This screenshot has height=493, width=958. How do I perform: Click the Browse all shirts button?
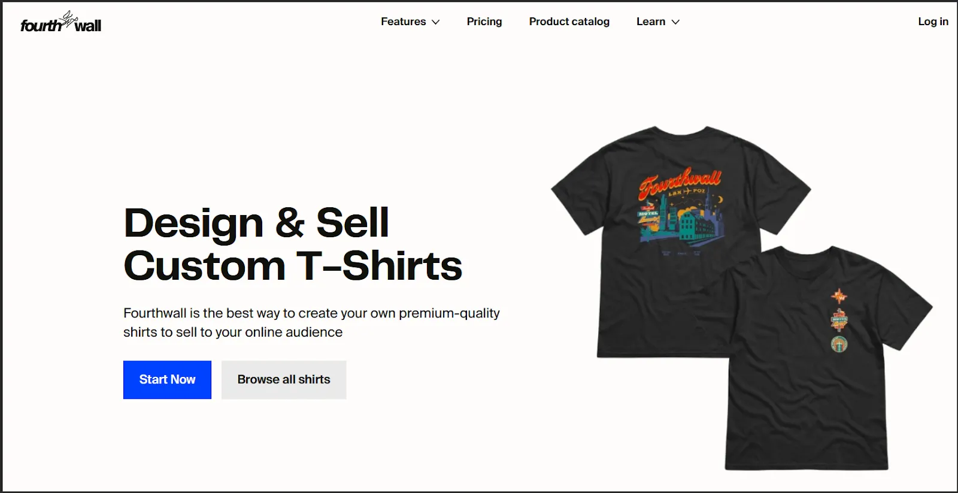pos(284,380)
